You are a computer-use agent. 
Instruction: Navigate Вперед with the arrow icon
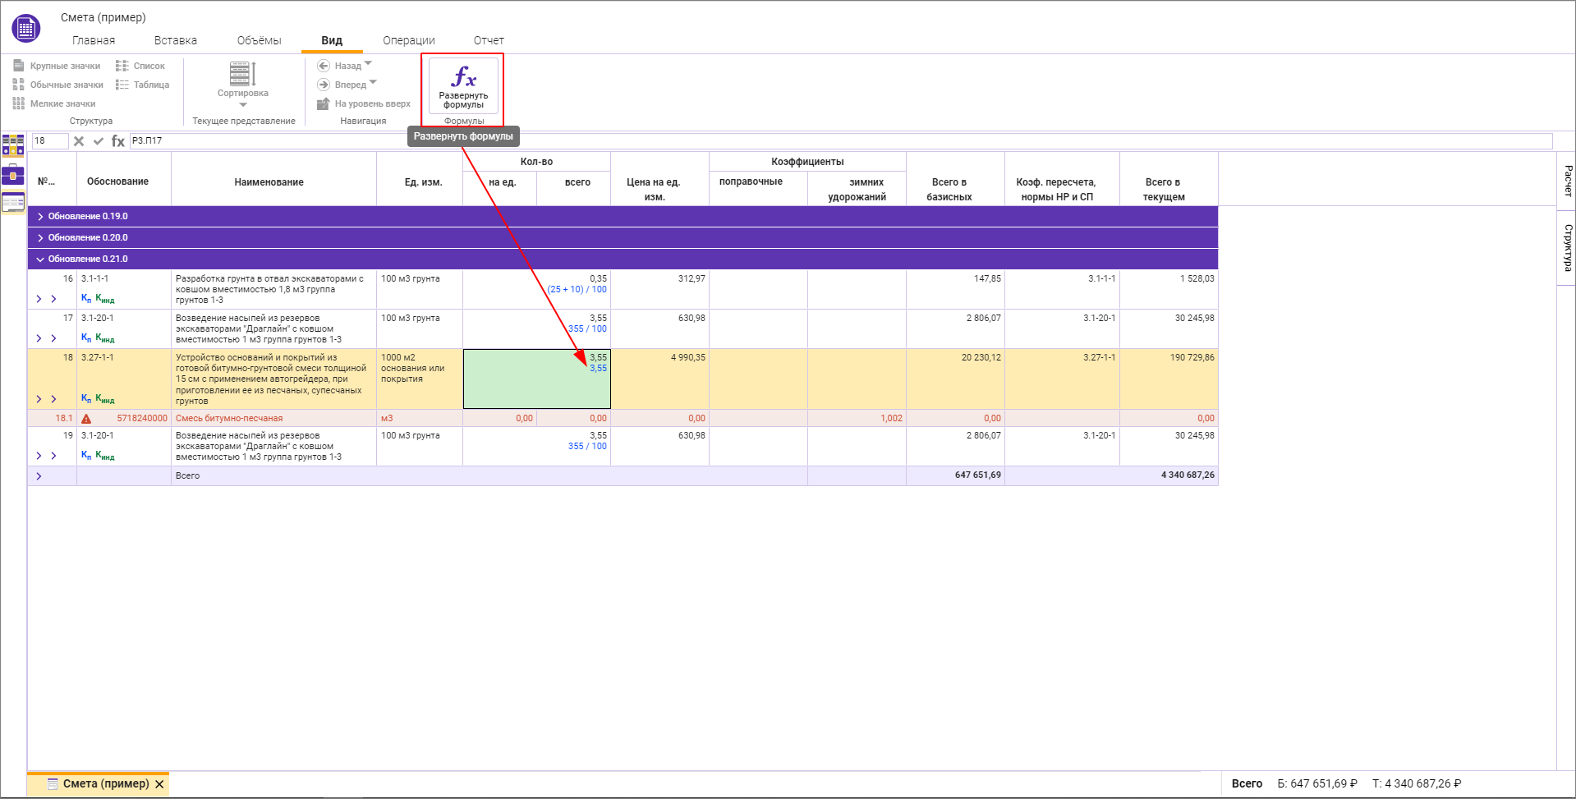tap(324, 85)
